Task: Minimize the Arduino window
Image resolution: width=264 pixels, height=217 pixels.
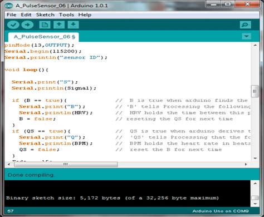Action: tap(213, 4)
